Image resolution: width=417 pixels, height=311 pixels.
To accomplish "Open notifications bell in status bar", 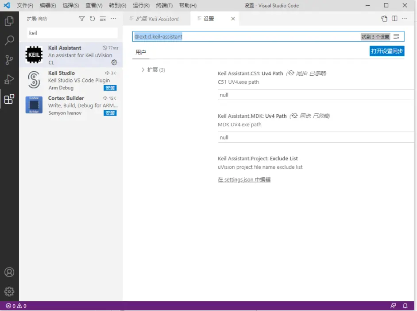I will point(405,306).
